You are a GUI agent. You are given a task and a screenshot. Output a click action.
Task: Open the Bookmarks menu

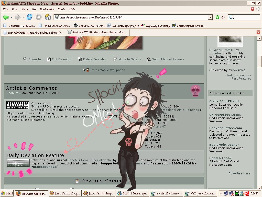click(47, 9)
